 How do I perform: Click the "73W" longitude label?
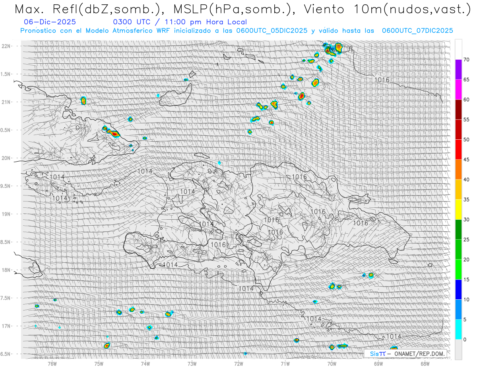(192, 363)
